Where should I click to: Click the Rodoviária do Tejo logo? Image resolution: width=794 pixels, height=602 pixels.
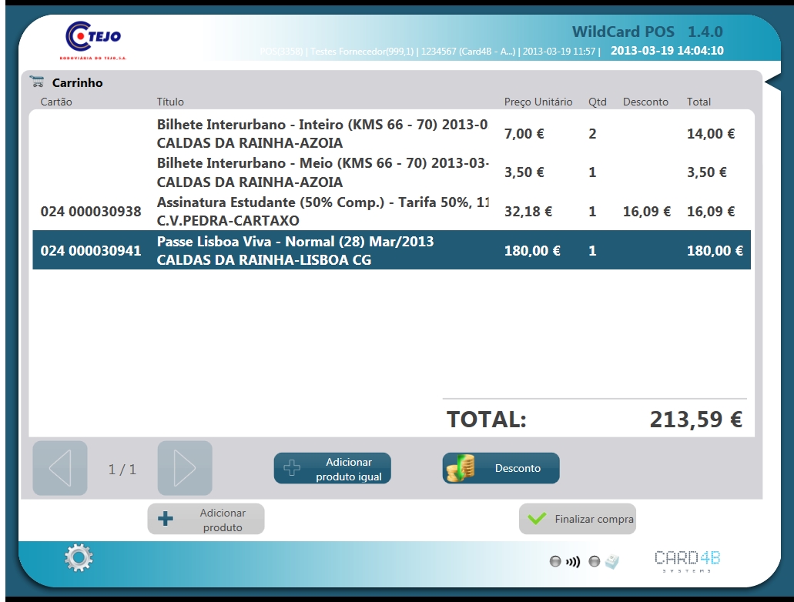pos(93,41)
